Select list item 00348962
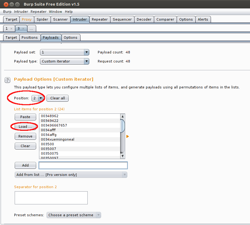Image resolution: width=250 pixels, height=225 pixels. coord(80,116)
